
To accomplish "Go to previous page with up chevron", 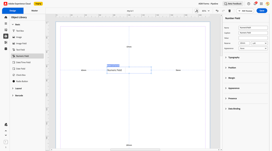I will click(x=6, y=131).
